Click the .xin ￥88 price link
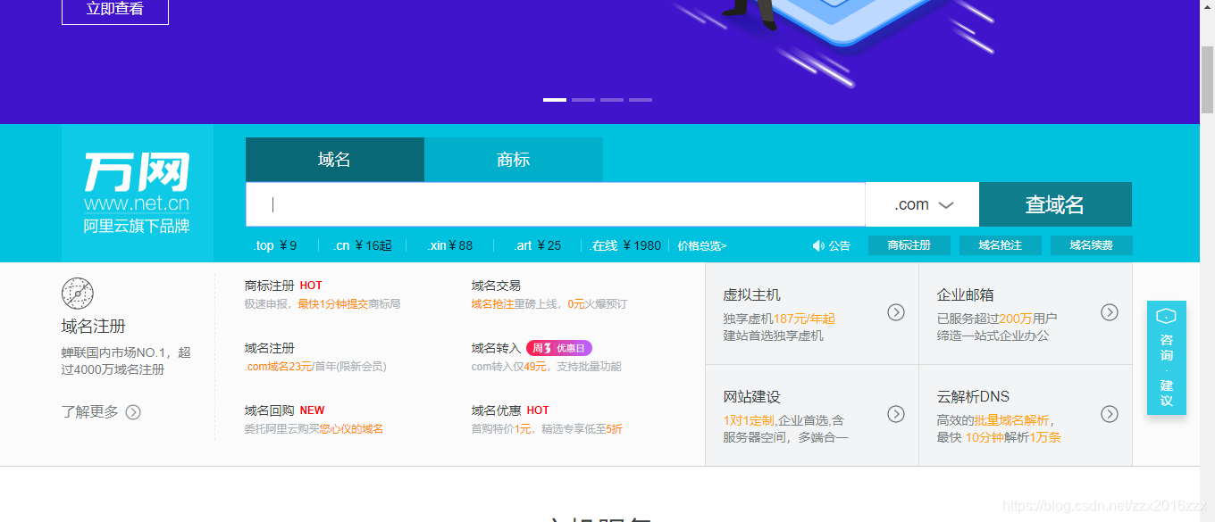 pyautogui.click(x=449, y=245)
